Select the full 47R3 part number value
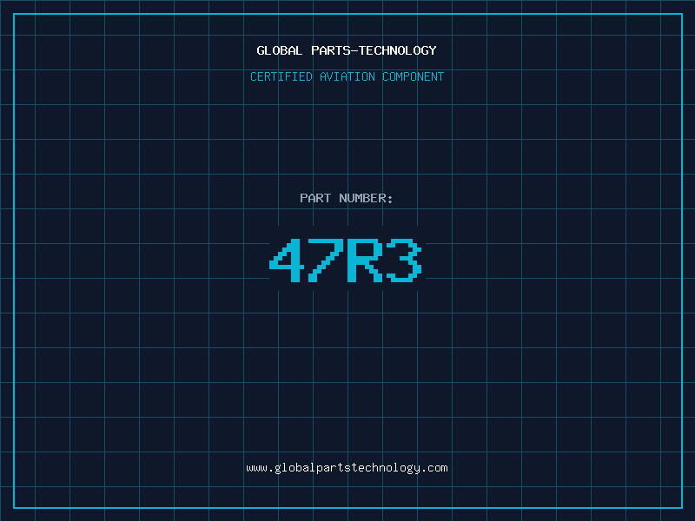 345,260
